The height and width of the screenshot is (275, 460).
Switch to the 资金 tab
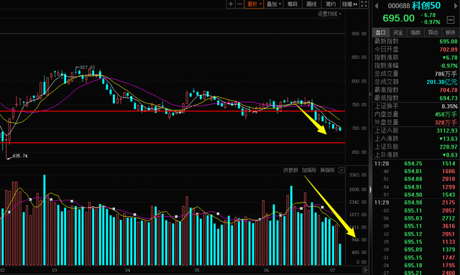tap(398, 32)
